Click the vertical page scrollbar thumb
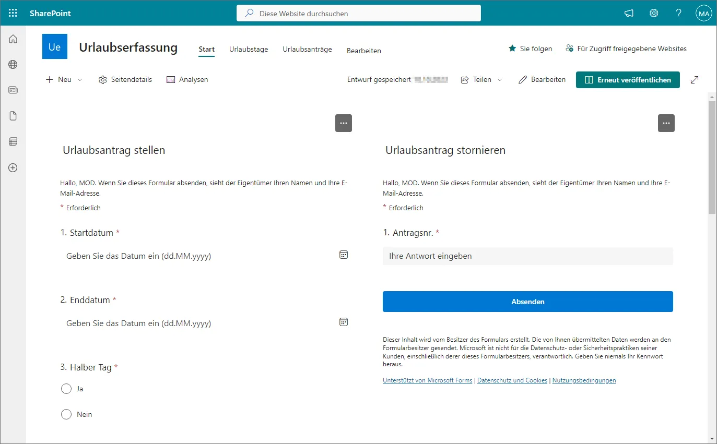Image resolution: width=717 pixels, height=444 pixels. pos(712,157)
